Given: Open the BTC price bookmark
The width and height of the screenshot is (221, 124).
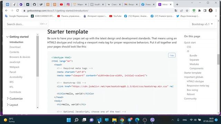Looking at the screenshot, I should click(42, 16).
